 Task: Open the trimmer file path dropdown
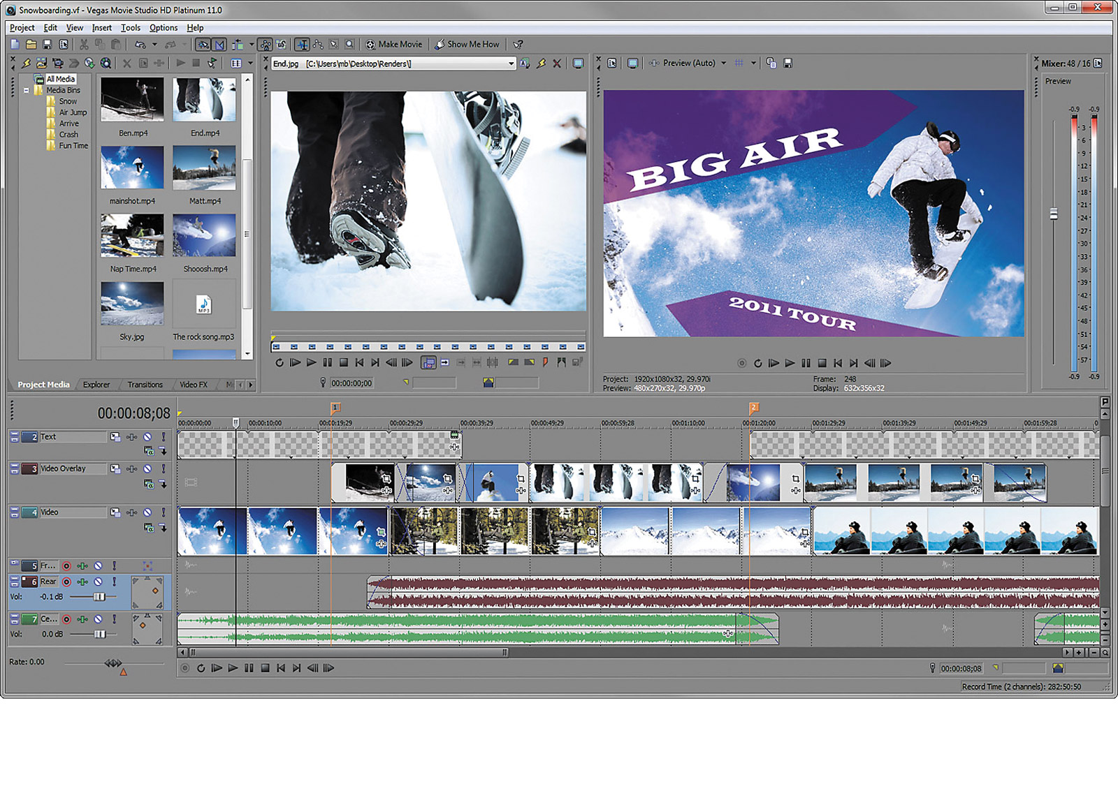point(511,64)
